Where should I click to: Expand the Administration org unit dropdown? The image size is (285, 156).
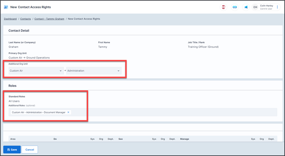point(94,71)
